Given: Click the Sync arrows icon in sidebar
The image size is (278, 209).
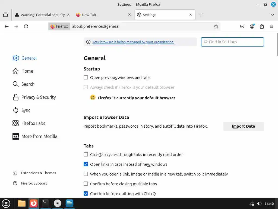Looking at the screenshot, I should click(x=15, y=110).
